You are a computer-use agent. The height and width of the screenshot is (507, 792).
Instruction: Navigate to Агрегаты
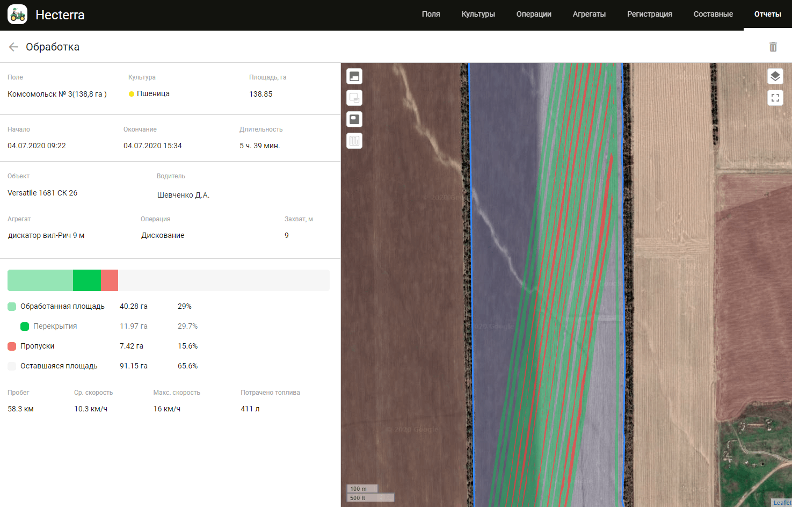pyautogui.click(x=589, y=15)
